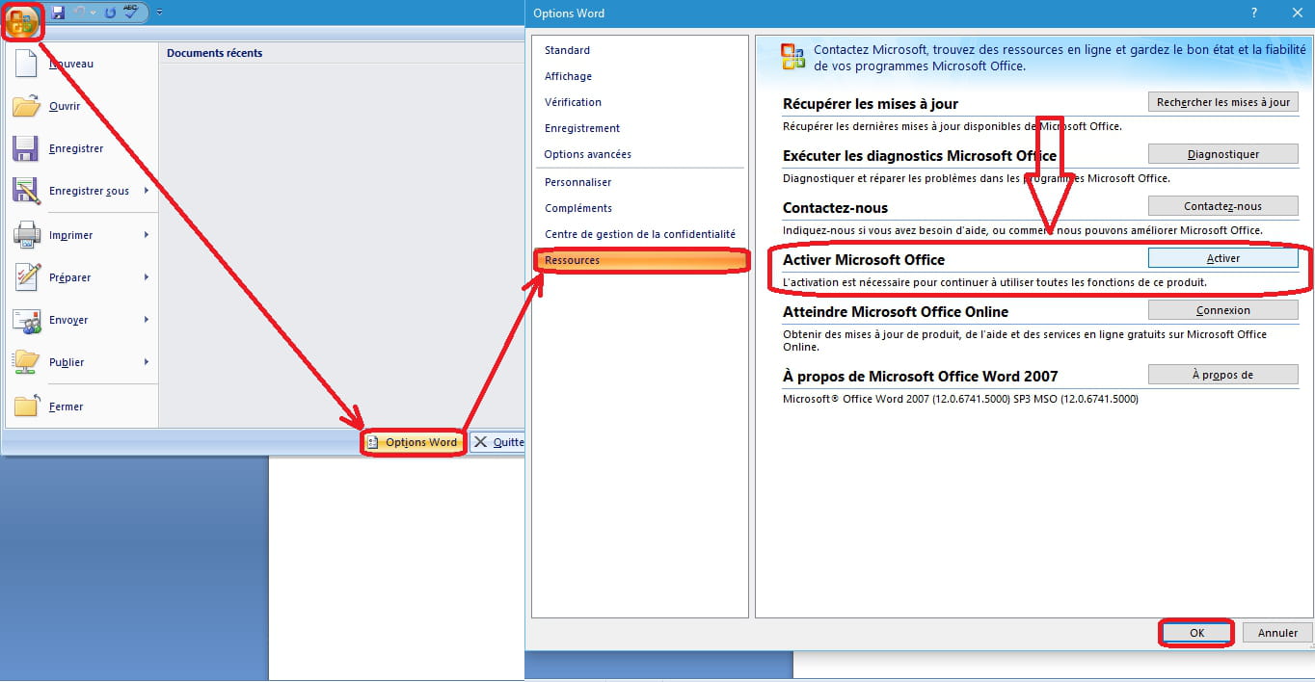Expand the Enregistrer sous submenu arrow
The width and height of the screenshot is (1315, 682).
(x=147, y=191)
